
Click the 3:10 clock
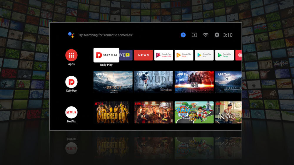coord(228,35)
